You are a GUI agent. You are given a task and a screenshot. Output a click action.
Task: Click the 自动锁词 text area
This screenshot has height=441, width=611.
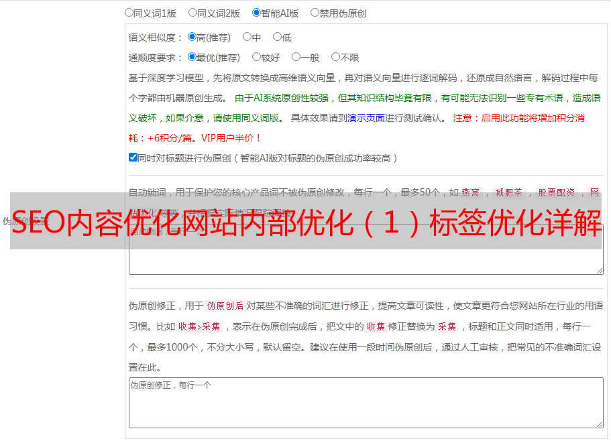pos(366,249)
